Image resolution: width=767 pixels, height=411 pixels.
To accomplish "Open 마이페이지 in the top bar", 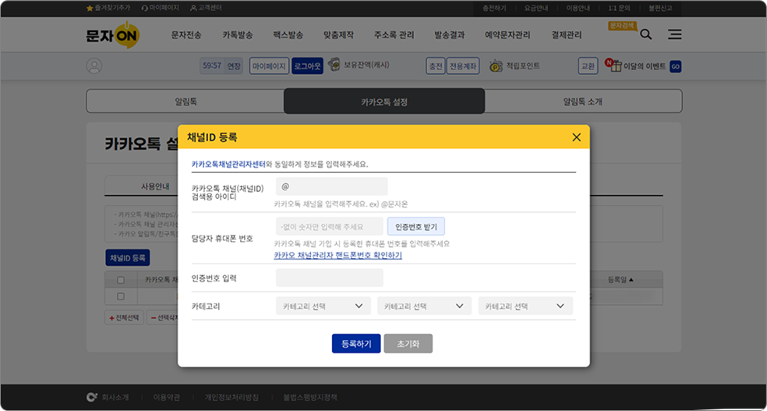I will pos(160,9).
